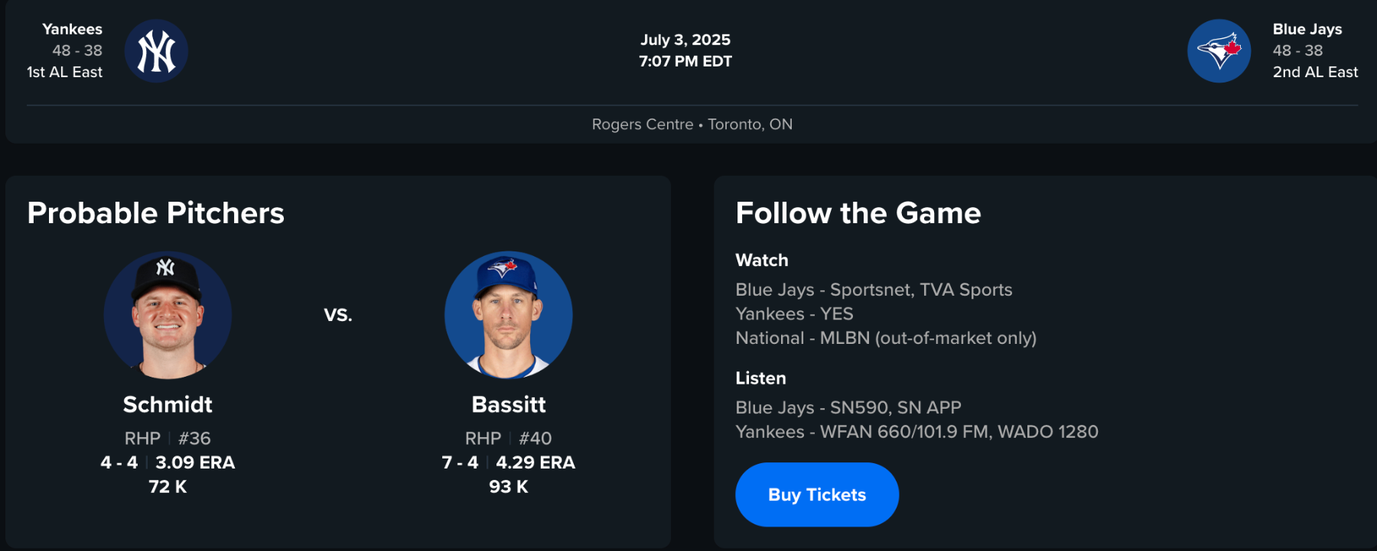Open Bassitt's player headshot photo
The image size is (1377, 551).
(x=508, y=315)
